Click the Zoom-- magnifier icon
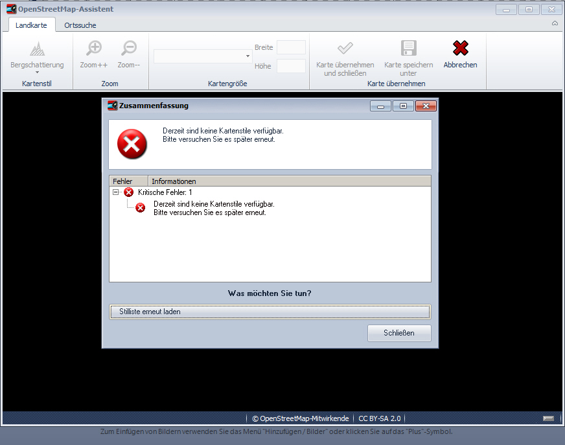The image size is (565, 445). tap(129, 49)
